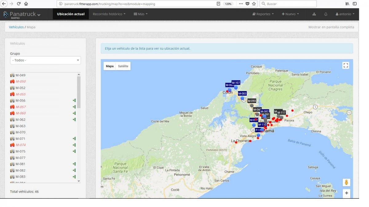The image size is (369, 207).
Task: Click the notifications bell icon
Action: pyautogui.click(x=326, y=14)
